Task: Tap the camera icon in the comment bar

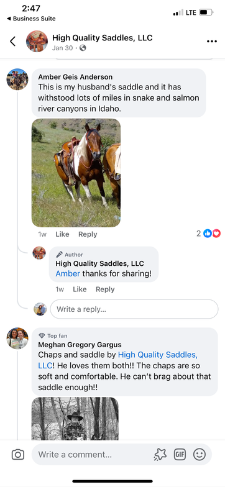Action: [x=17, y=455]
